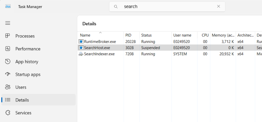Select the SearchHost.exe row name
262x122 pixels.
97,48
